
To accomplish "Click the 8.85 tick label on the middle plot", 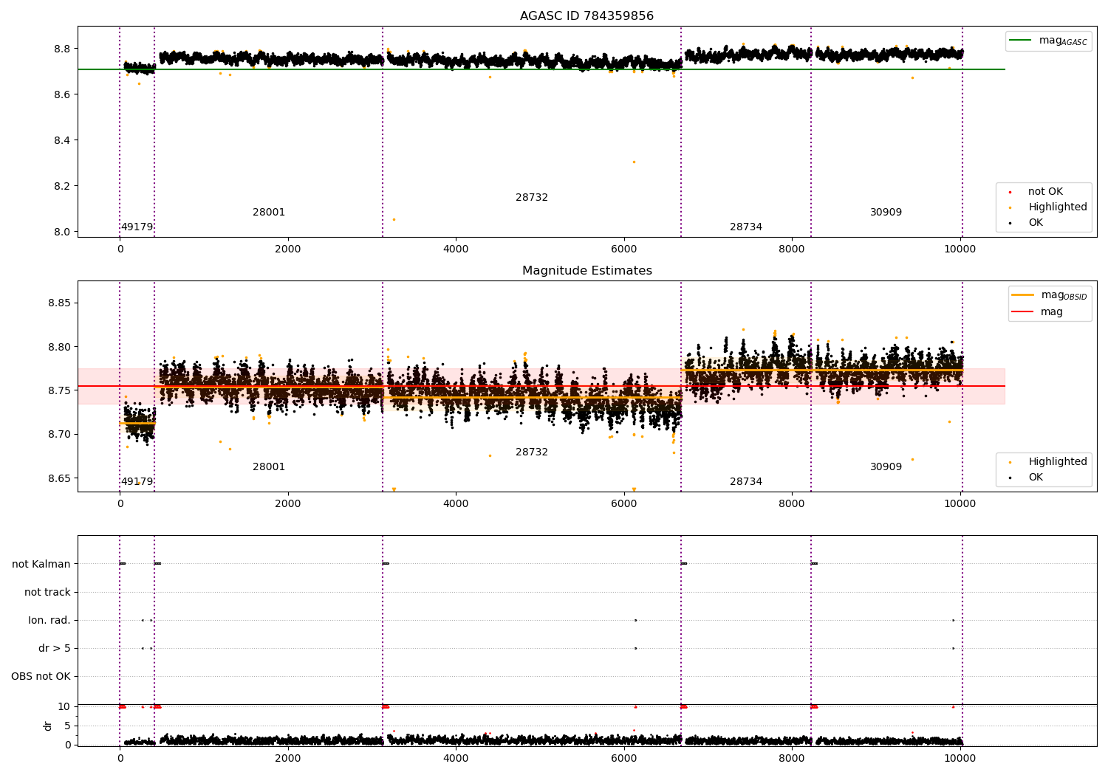I will coord(59,303).
